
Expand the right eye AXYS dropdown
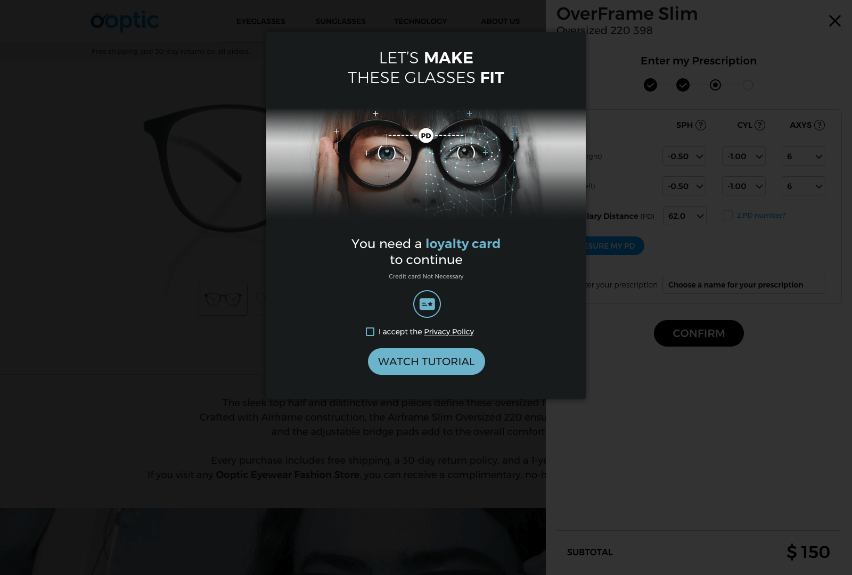804,156
